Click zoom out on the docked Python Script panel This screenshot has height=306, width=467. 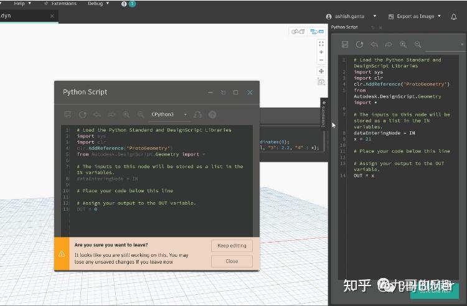point(418,45)
